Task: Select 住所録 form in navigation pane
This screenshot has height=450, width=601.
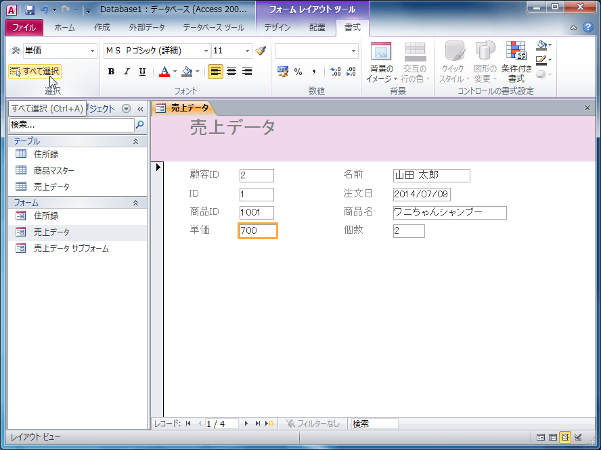Action: [x=78, y=216]
